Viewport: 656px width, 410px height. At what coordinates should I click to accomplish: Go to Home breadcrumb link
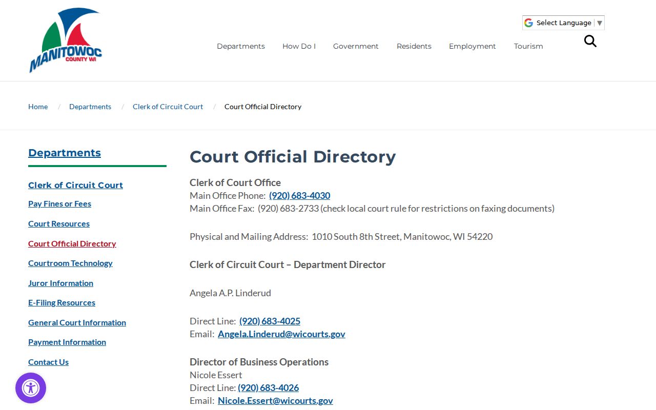[x=38, y=107]
